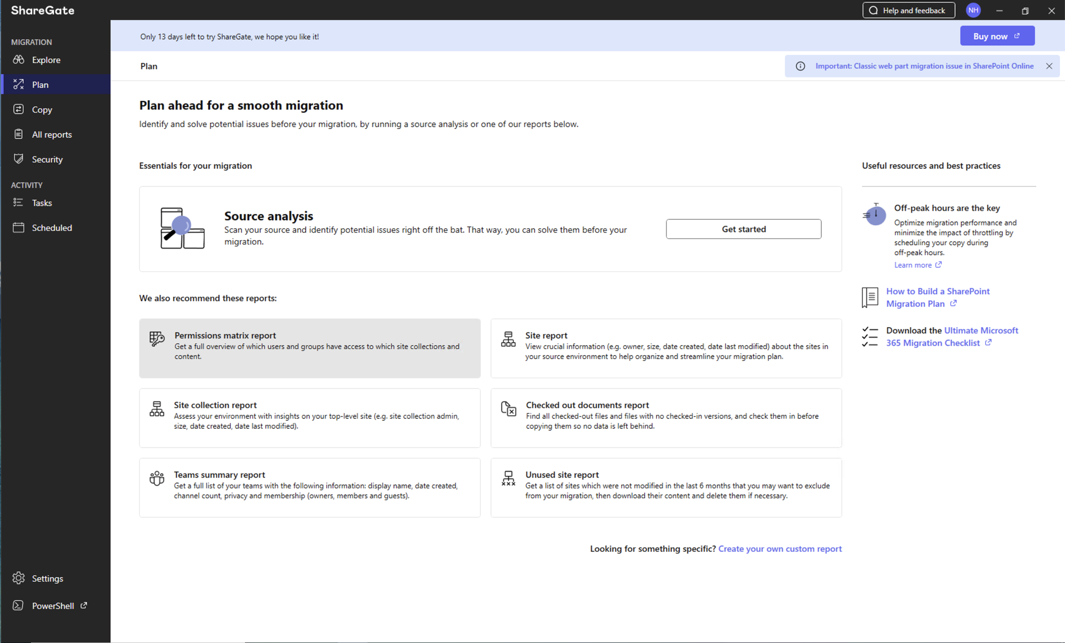Screen dimensions: 1065x643
Task: Open the Copy section
Action: tap(56, 109)
